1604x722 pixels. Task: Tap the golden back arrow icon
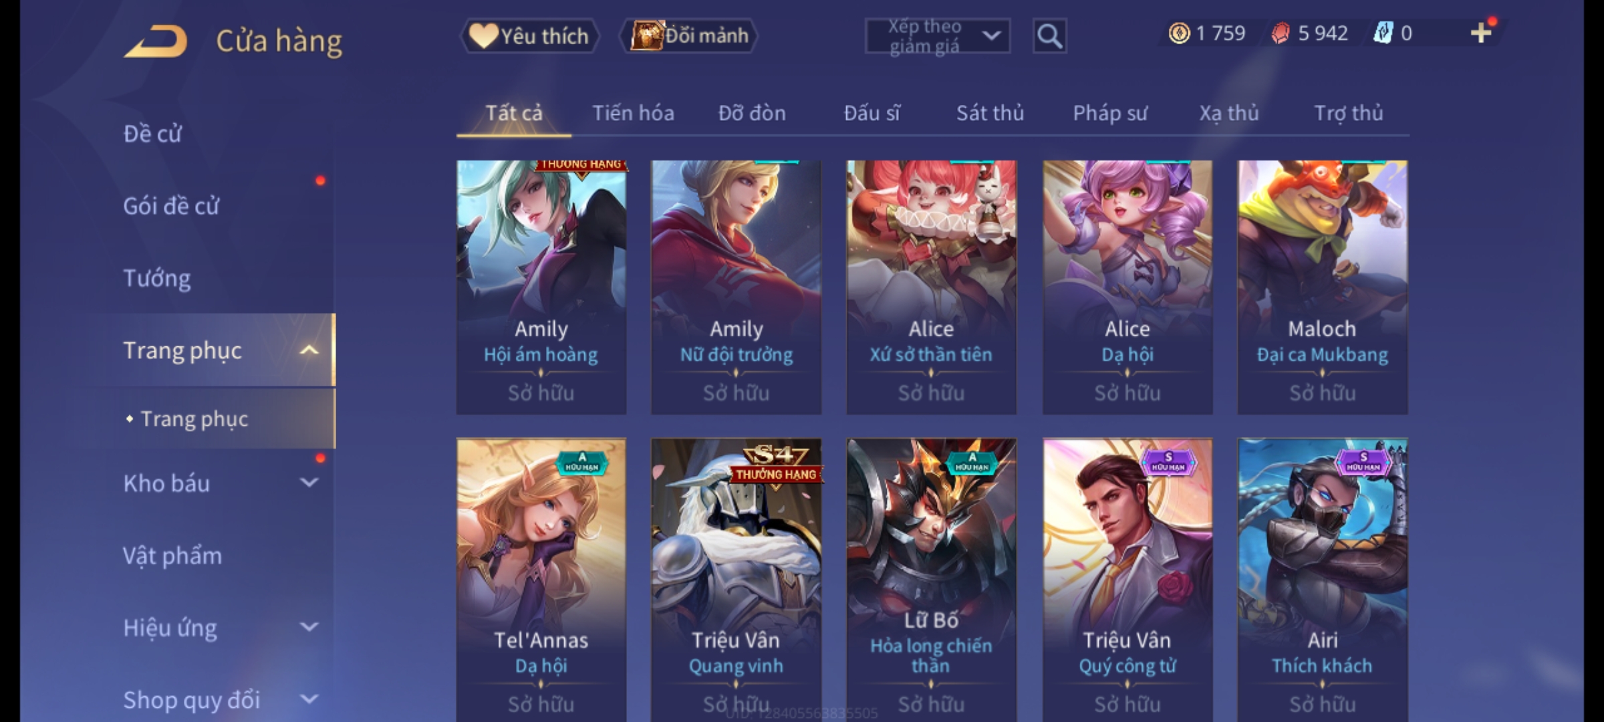pos(155,41)
